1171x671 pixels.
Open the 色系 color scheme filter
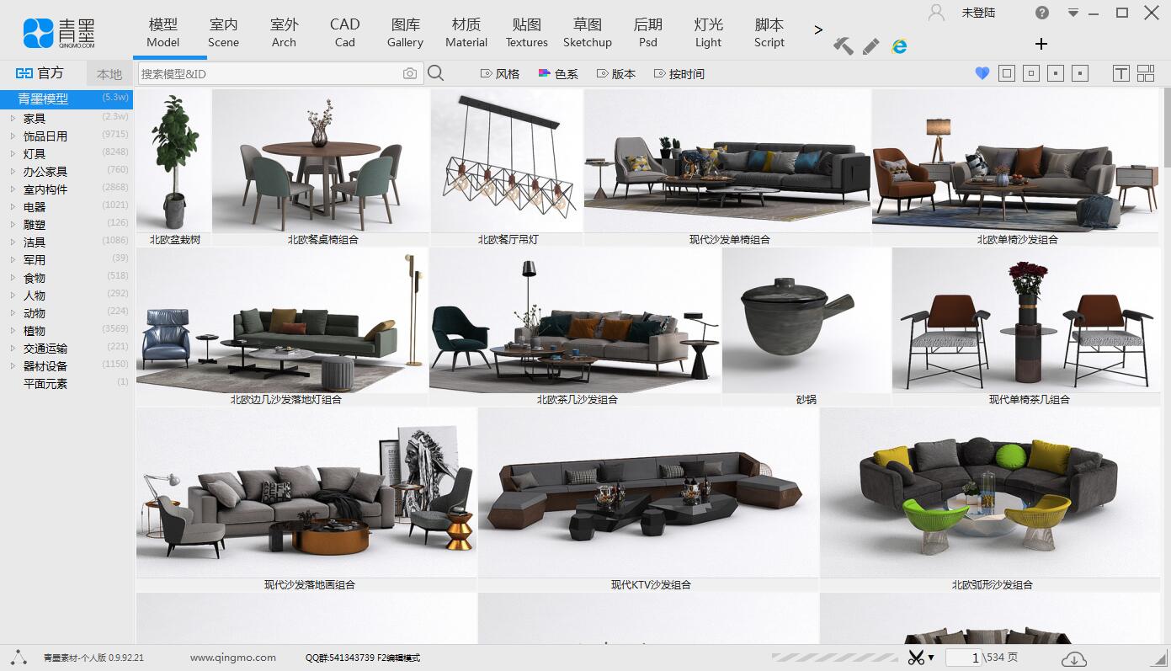click(558, 73)
